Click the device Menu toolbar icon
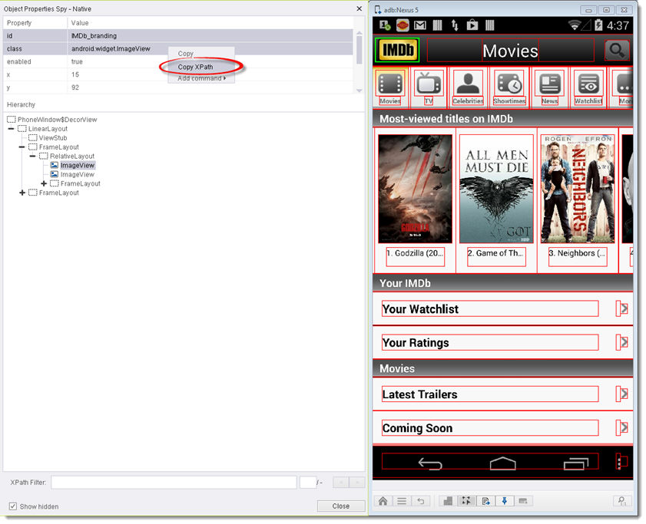Screen dimensions: 646x524 [x=401, y=501]
